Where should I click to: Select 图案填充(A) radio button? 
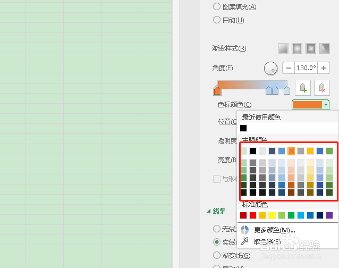(x=217, y=6)
